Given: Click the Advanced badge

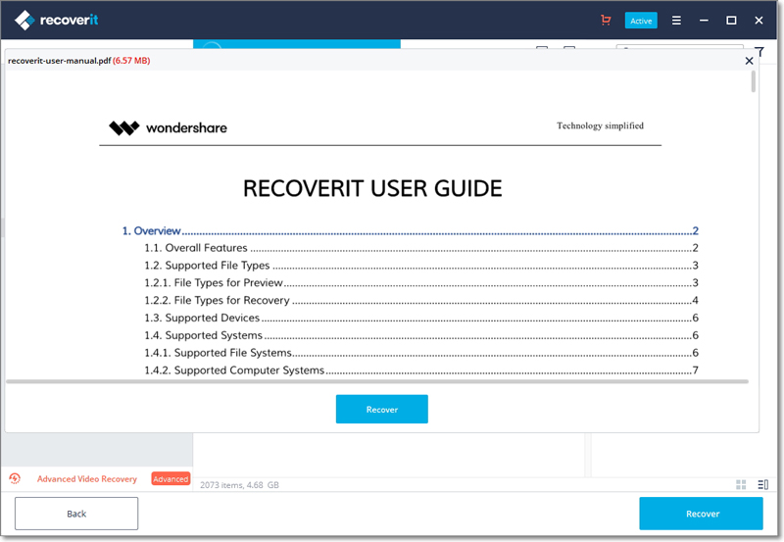Looking at the screenshot, I should (171, 479).
